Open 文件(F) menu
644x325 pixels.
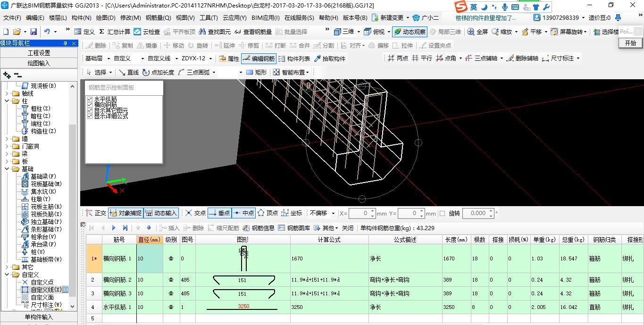pyautogui.click(x=12, y=18)
